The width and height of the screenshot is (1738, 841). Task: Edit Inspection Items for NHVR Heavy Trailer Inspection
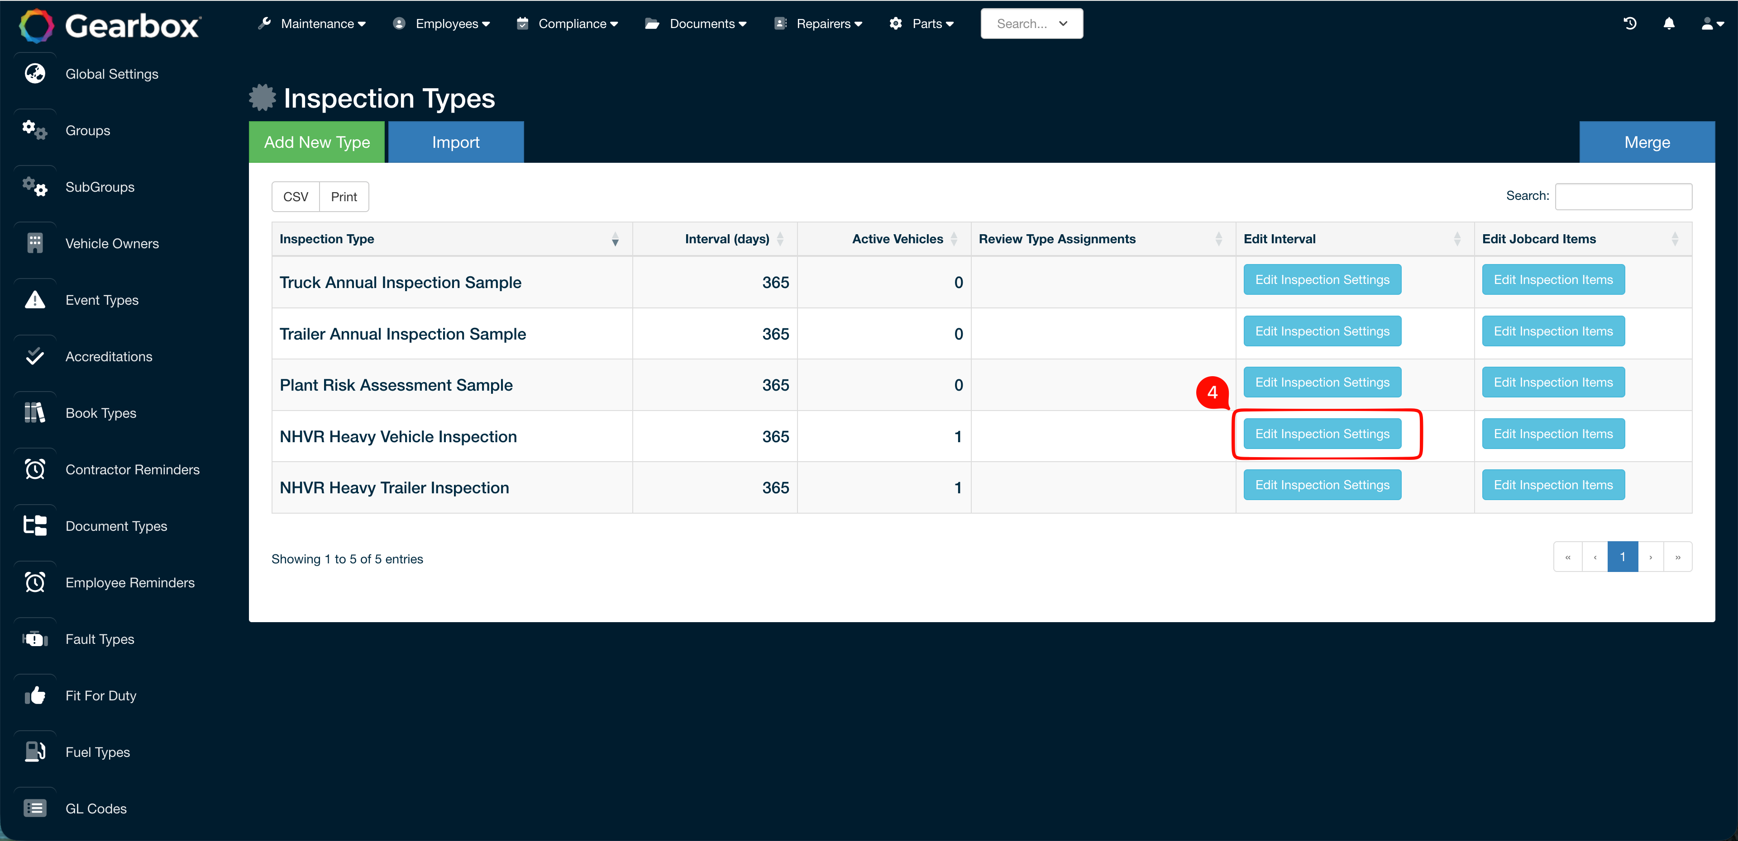(x=1553, y=485)
